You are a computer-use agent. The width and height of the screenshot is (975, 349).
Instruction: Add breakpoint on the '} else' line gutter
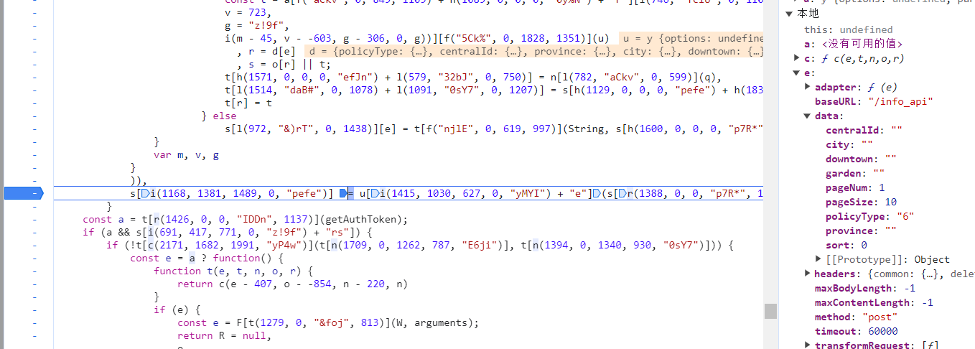click(x=33, y=116)
